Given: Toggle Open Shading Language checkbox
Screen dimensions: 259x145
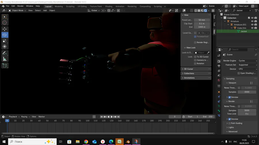Looking at the screenshot, I should (x=239, y=73).
